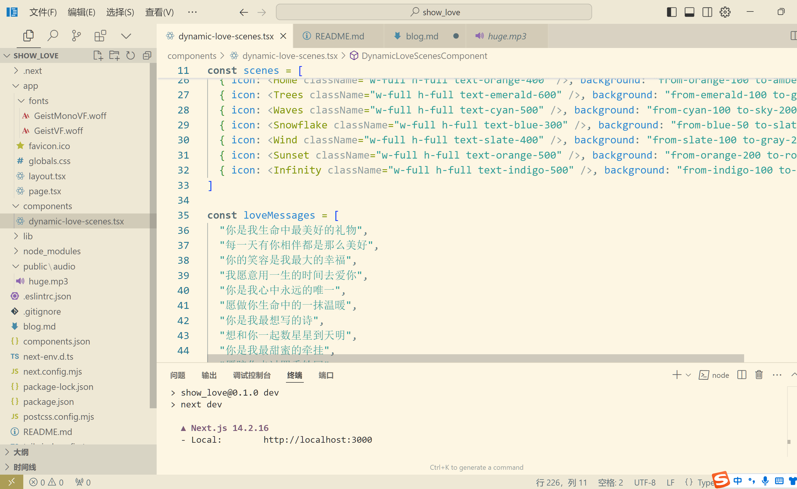Click the New Folder icon in explorer

pyautogui.click(x=114, y=56)
